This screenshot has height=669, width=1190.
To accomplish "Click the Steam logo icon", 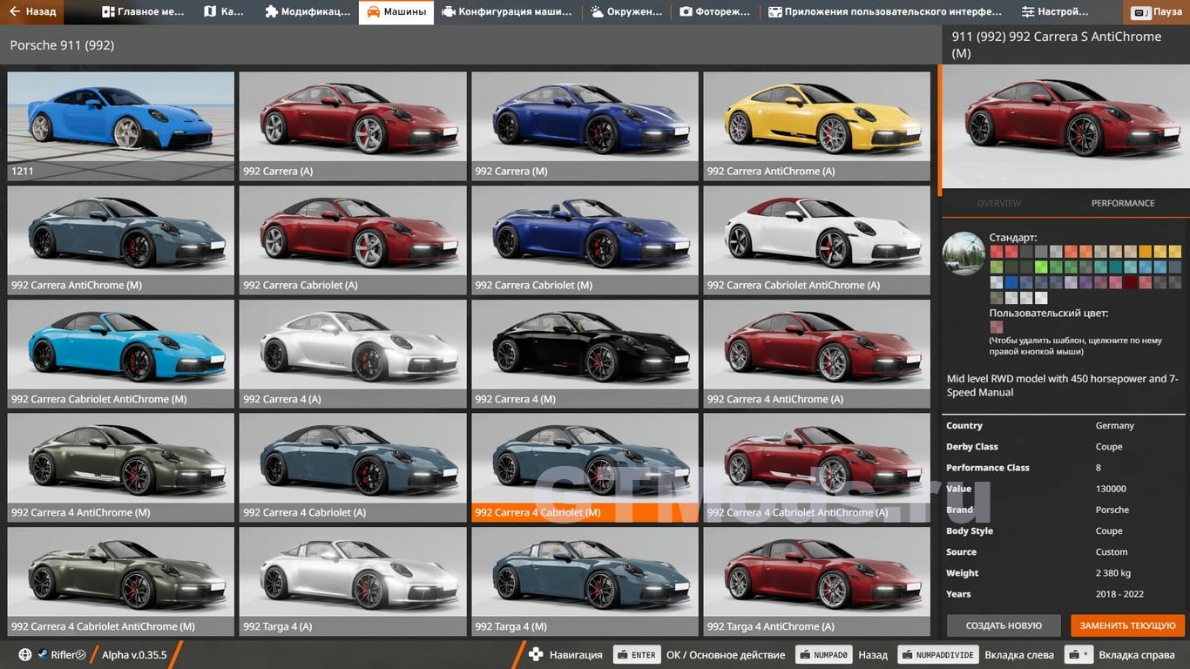I will [42, 654].
